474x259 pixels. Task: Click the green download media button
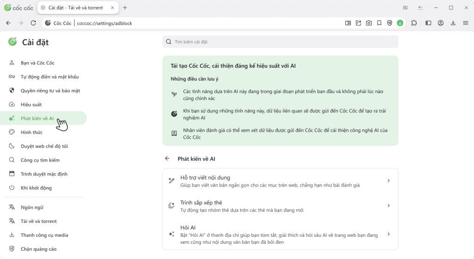400,23
